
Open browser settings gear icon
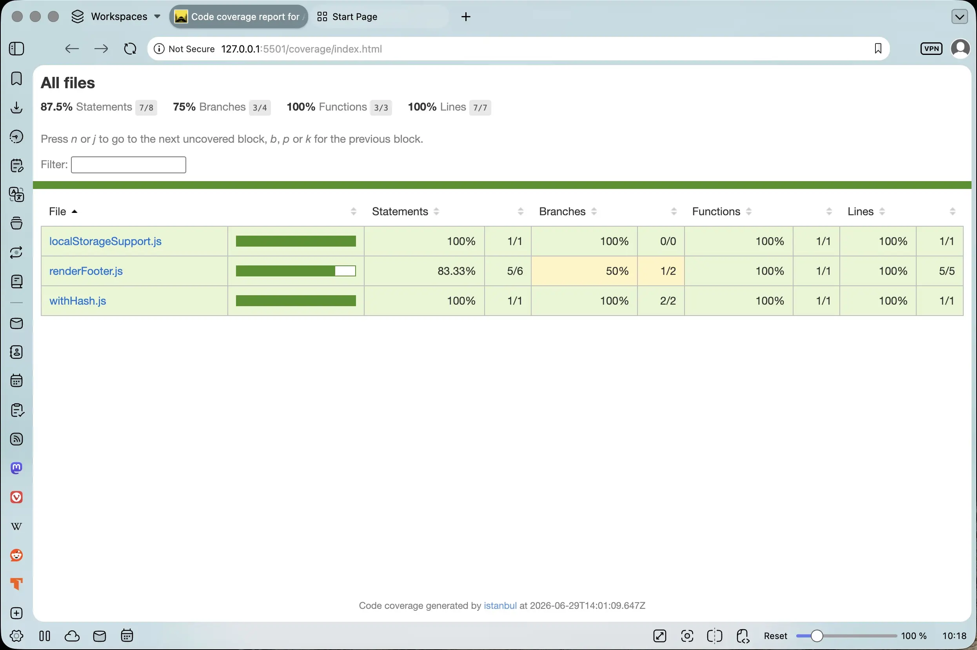(x=16, y=636)
